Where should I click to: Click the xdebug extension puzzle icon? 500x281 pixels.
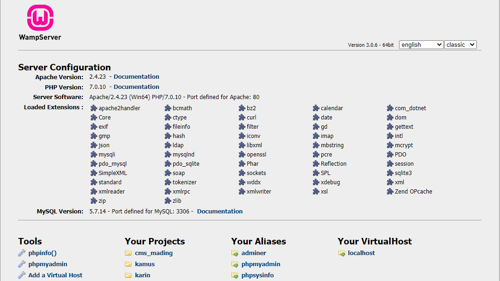pyautogui.click(x=316, y=182)
